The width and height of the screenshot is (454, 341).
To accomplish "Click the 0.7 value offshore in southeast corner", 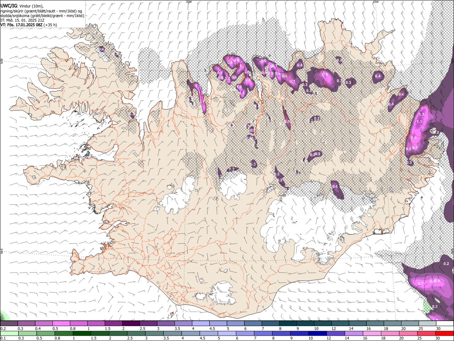I will tap(421, 283).
